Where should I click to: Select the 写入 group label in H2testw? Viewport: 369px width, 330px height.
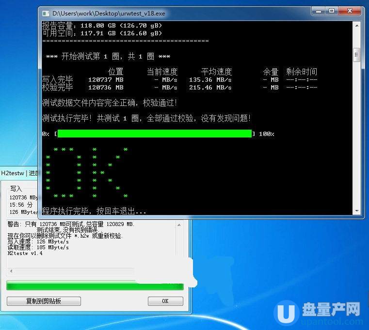pyautogui.click(x=16, y=188)
